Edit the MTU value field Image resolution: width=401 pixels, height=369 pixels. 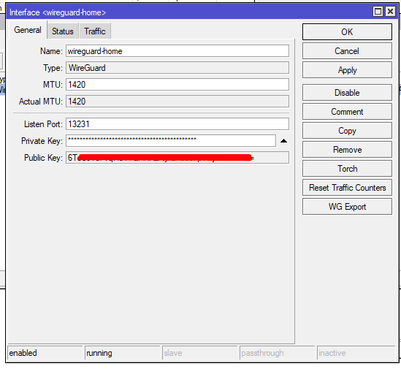point(177,85)
